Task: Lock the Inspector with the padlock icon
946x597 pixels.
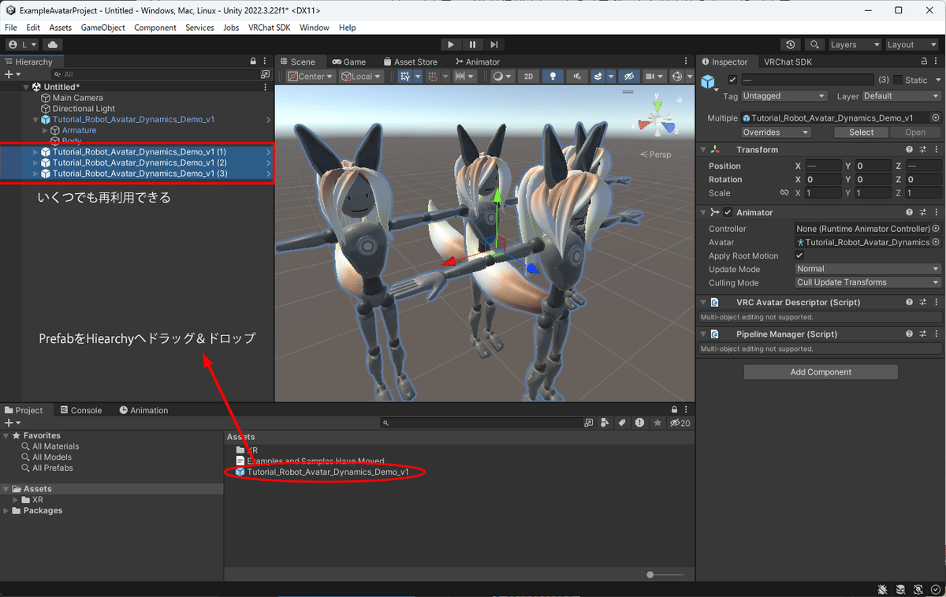Action: (x=924, y=61)
